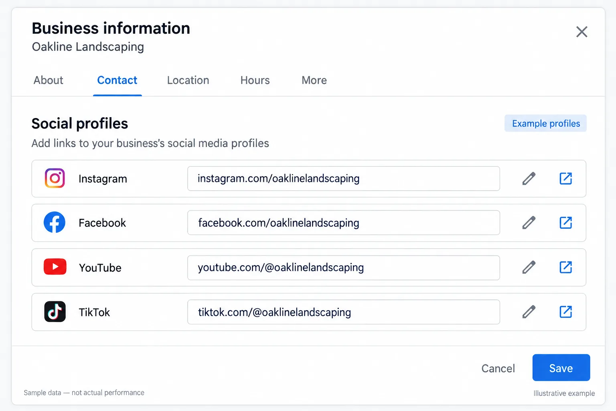Select the Contact tab
The image size is (616, 411).
pos(117,80)
